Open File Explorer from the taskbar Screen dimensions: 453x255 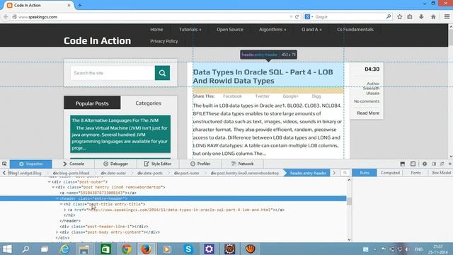(x=84, y=249)
